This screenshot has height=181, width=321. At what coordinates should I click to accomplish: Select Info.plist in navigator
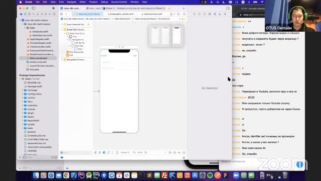[34, 69]
